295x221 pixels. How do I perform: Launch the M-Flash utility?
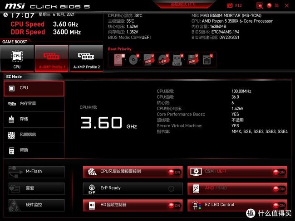pyautogui.click(x=36, y=172)
